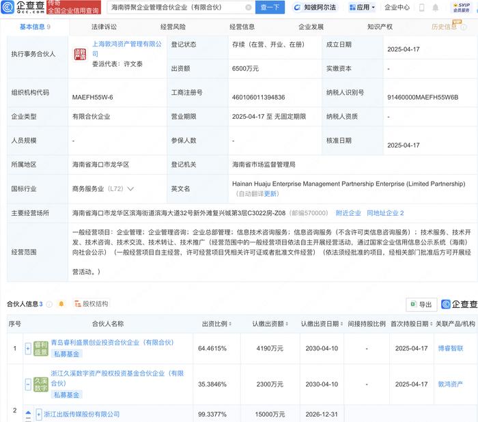Select 工商注册号 460106011394836
This screenshot has height=422, width=478.
259,98
